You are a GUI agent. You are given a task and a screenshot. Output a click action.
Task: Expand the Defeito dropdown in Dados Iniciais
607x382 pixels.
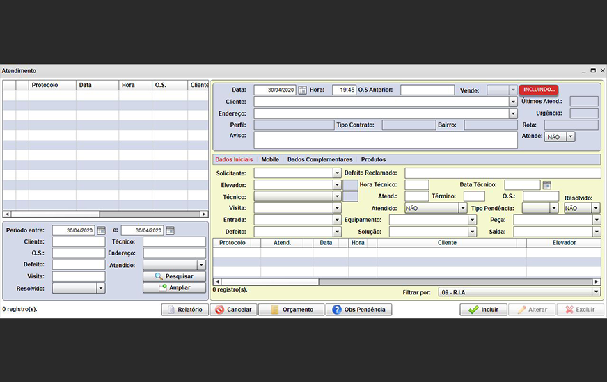[x=337, y=232]
